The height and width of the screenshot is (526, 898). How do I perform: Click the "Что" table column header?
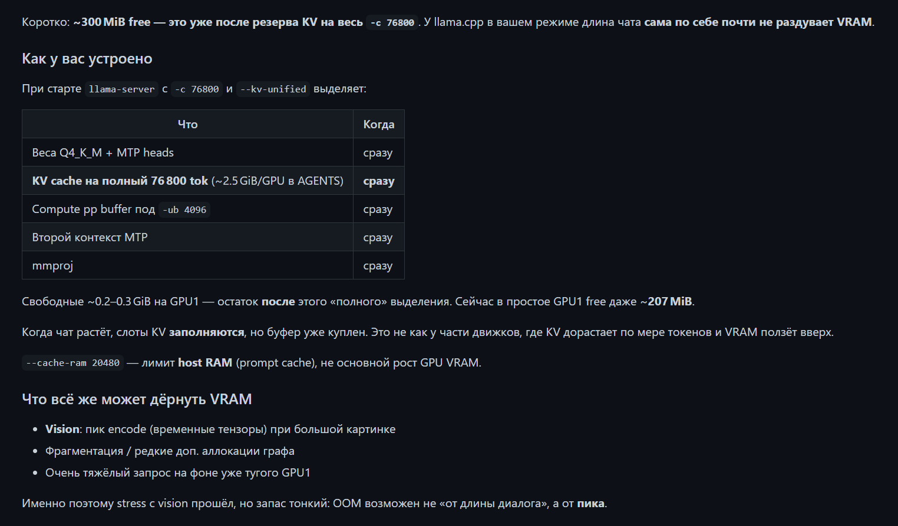pyautogui.click(x=187, y=124)
